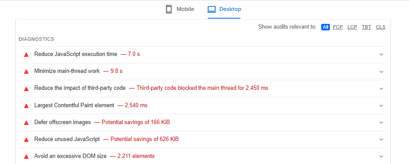This screenshot has height=164, width=409.
Task: Expand Reduce unused JavaScript details chevron
Action: [381, 140]
